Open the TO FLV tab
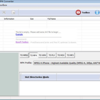 point(52,55)
